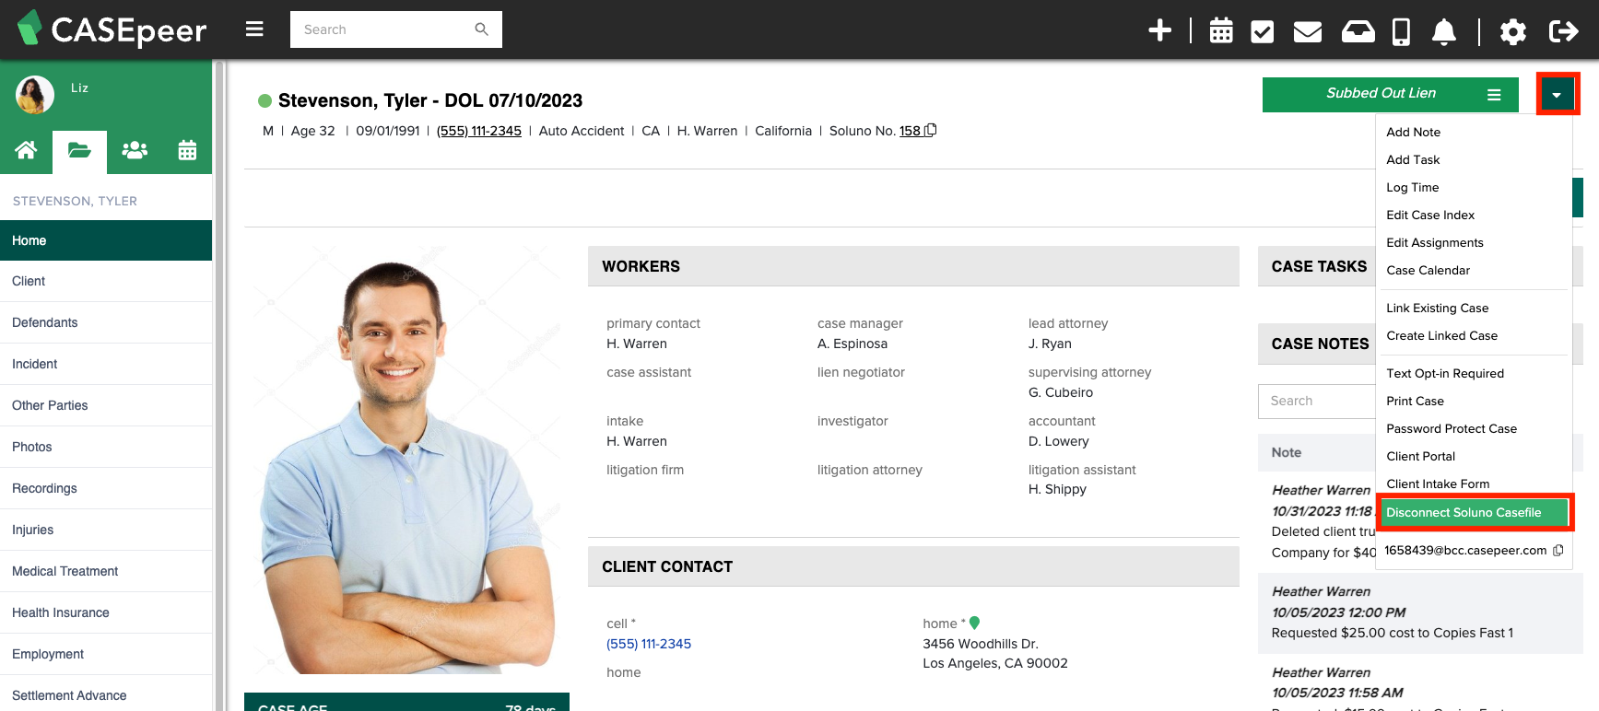Choose Log Time menu entry
Viewport: 1599px width, 711px height.
pos(1412,187)
